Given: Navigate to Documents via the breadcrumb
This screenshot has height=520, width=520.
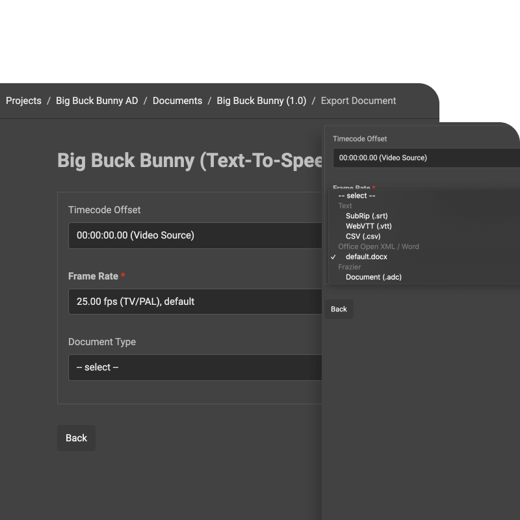Looking at the screenshot, I should coord(177,101).
